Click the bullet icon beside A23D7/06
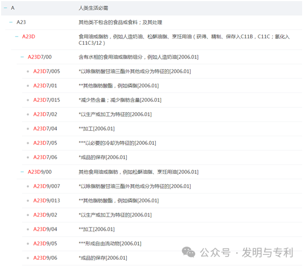 (x=28, y=158)
